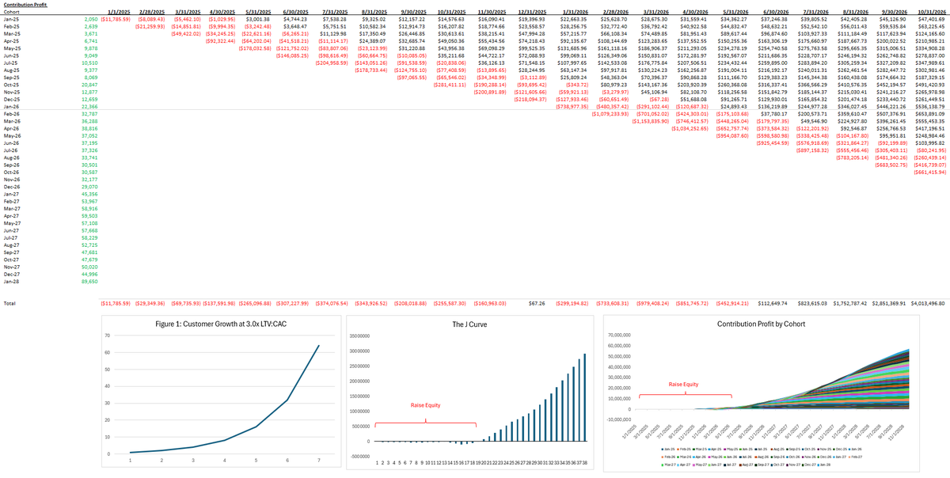Select the cell showing $653,891.09
Image resolution: width=950 pixels, height=478 pixels.
click(928, 114)
